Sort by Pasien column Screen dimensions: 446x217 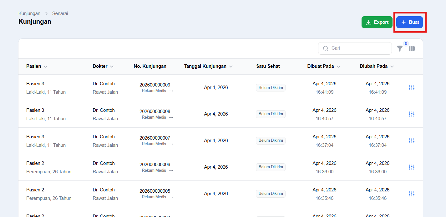(x=37, y=66)
